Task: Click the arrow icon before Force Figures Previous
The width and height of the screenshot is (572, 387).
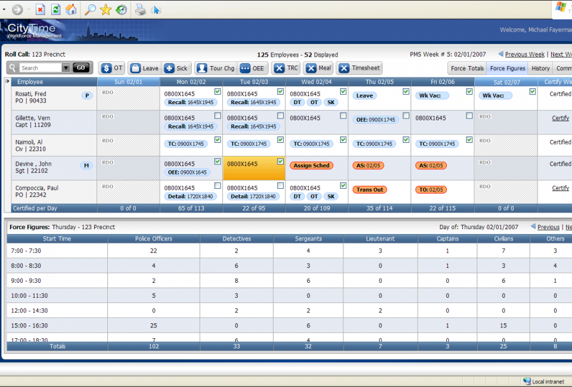Action: tap(533, 226)
